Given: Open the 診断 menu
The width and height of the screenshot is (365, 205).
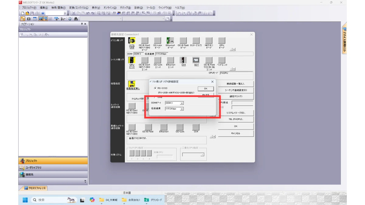Looking at the screenshot, I should click(138, 8).
